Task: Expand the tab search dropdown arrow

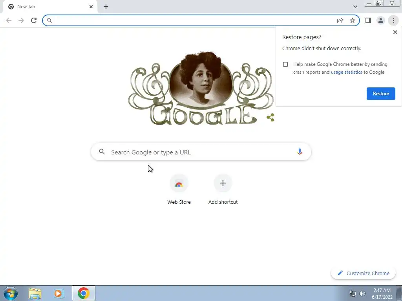Action: pos(355,7)
